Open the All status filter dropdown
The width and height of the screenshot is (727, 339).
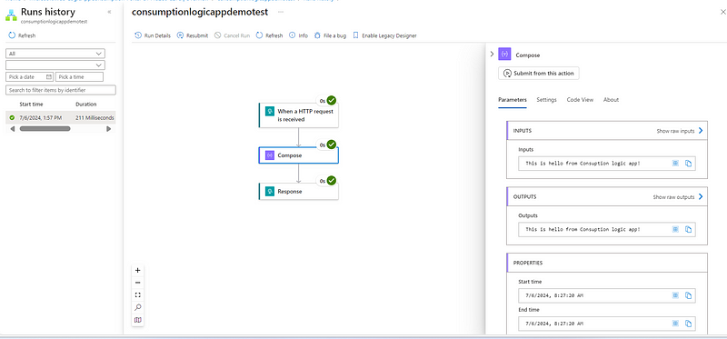(x=55, y=54)
